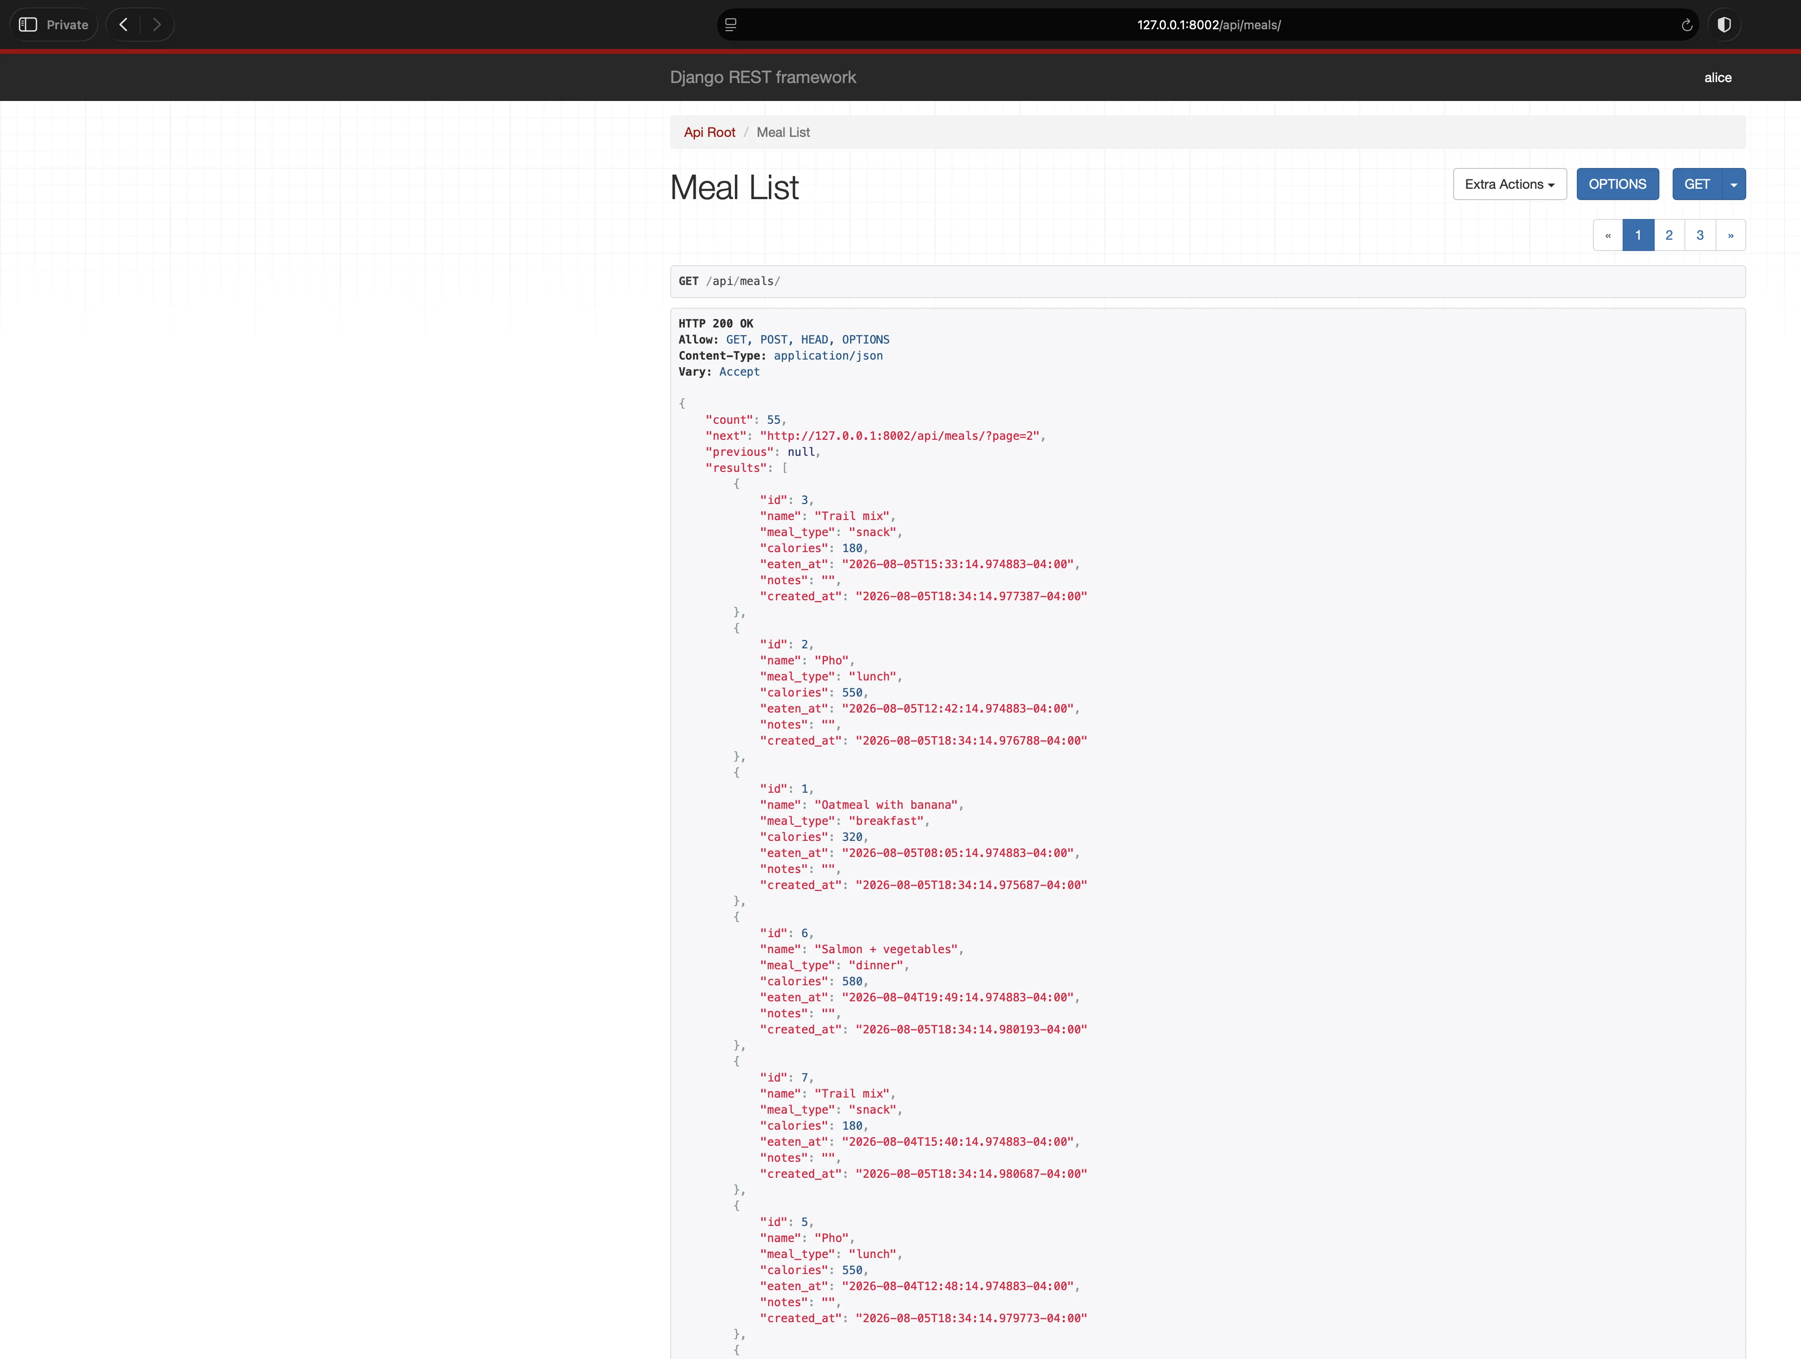Screen dimensions: 1801x1359
Task: Click the "dinner" meal_type value
Action: click(x=876, y=965)
